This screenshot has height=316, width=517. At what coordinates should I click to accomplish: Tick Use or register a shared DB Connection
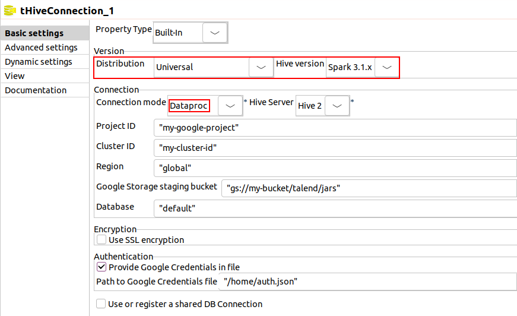(x=102, y=304)
